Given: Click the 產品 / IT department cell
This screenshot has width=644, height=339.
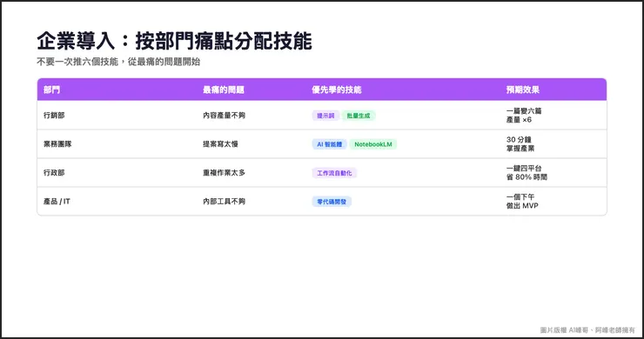Looking at the screenshot, I should [57, 202].
